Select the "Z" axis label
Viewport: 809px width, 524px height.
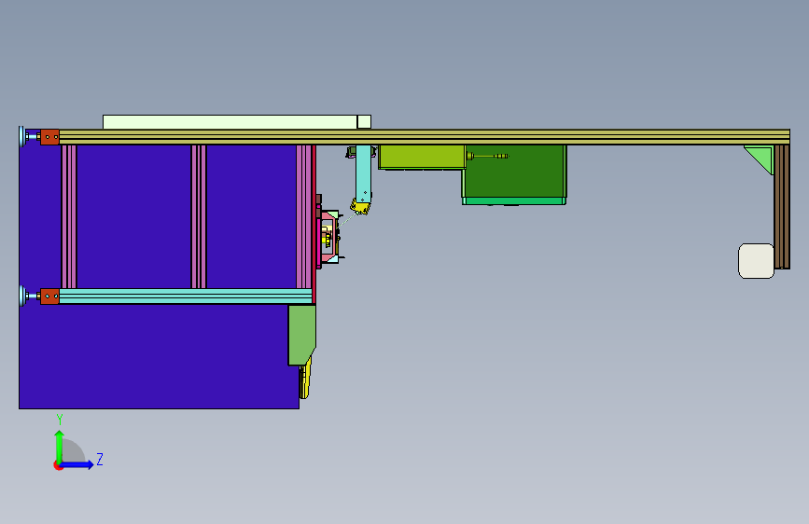click(x=100, y=459)
